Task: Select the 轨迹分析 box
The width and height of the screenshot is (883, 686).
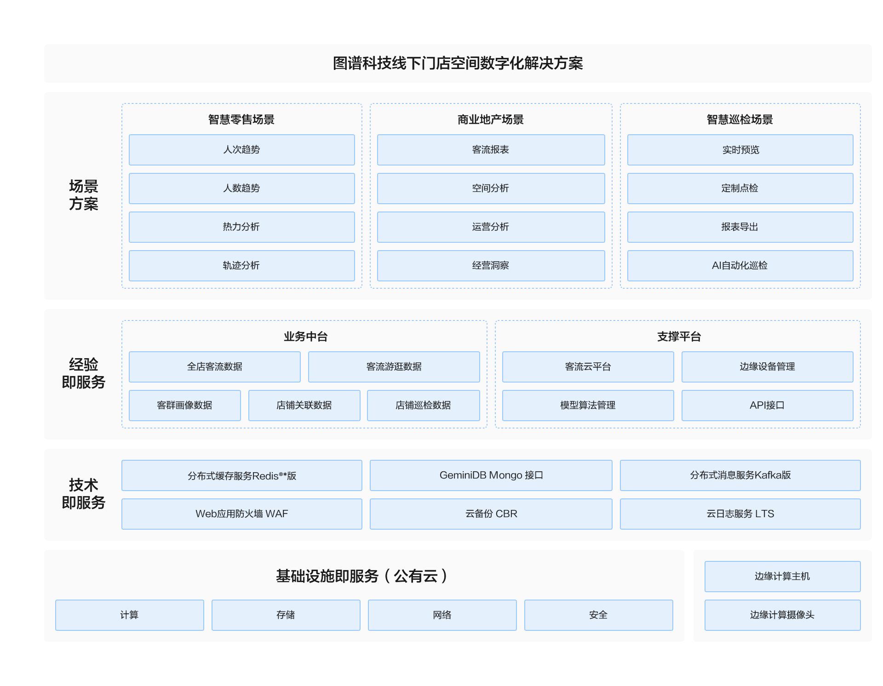Action: click(242, 266)
